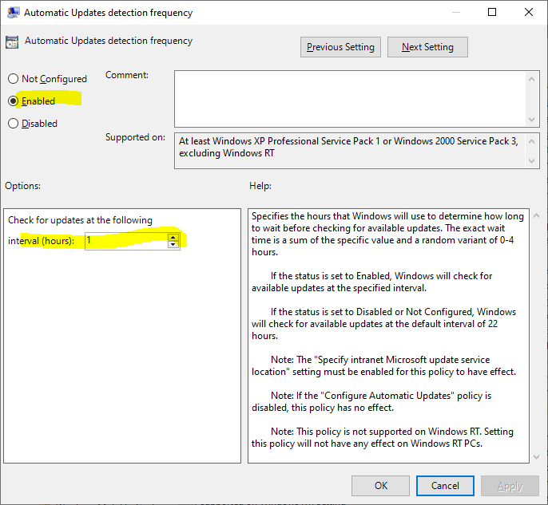This screenshot has width=548, height=505.
Task: Click Comment box scroll up arrow
Action: 531,79
